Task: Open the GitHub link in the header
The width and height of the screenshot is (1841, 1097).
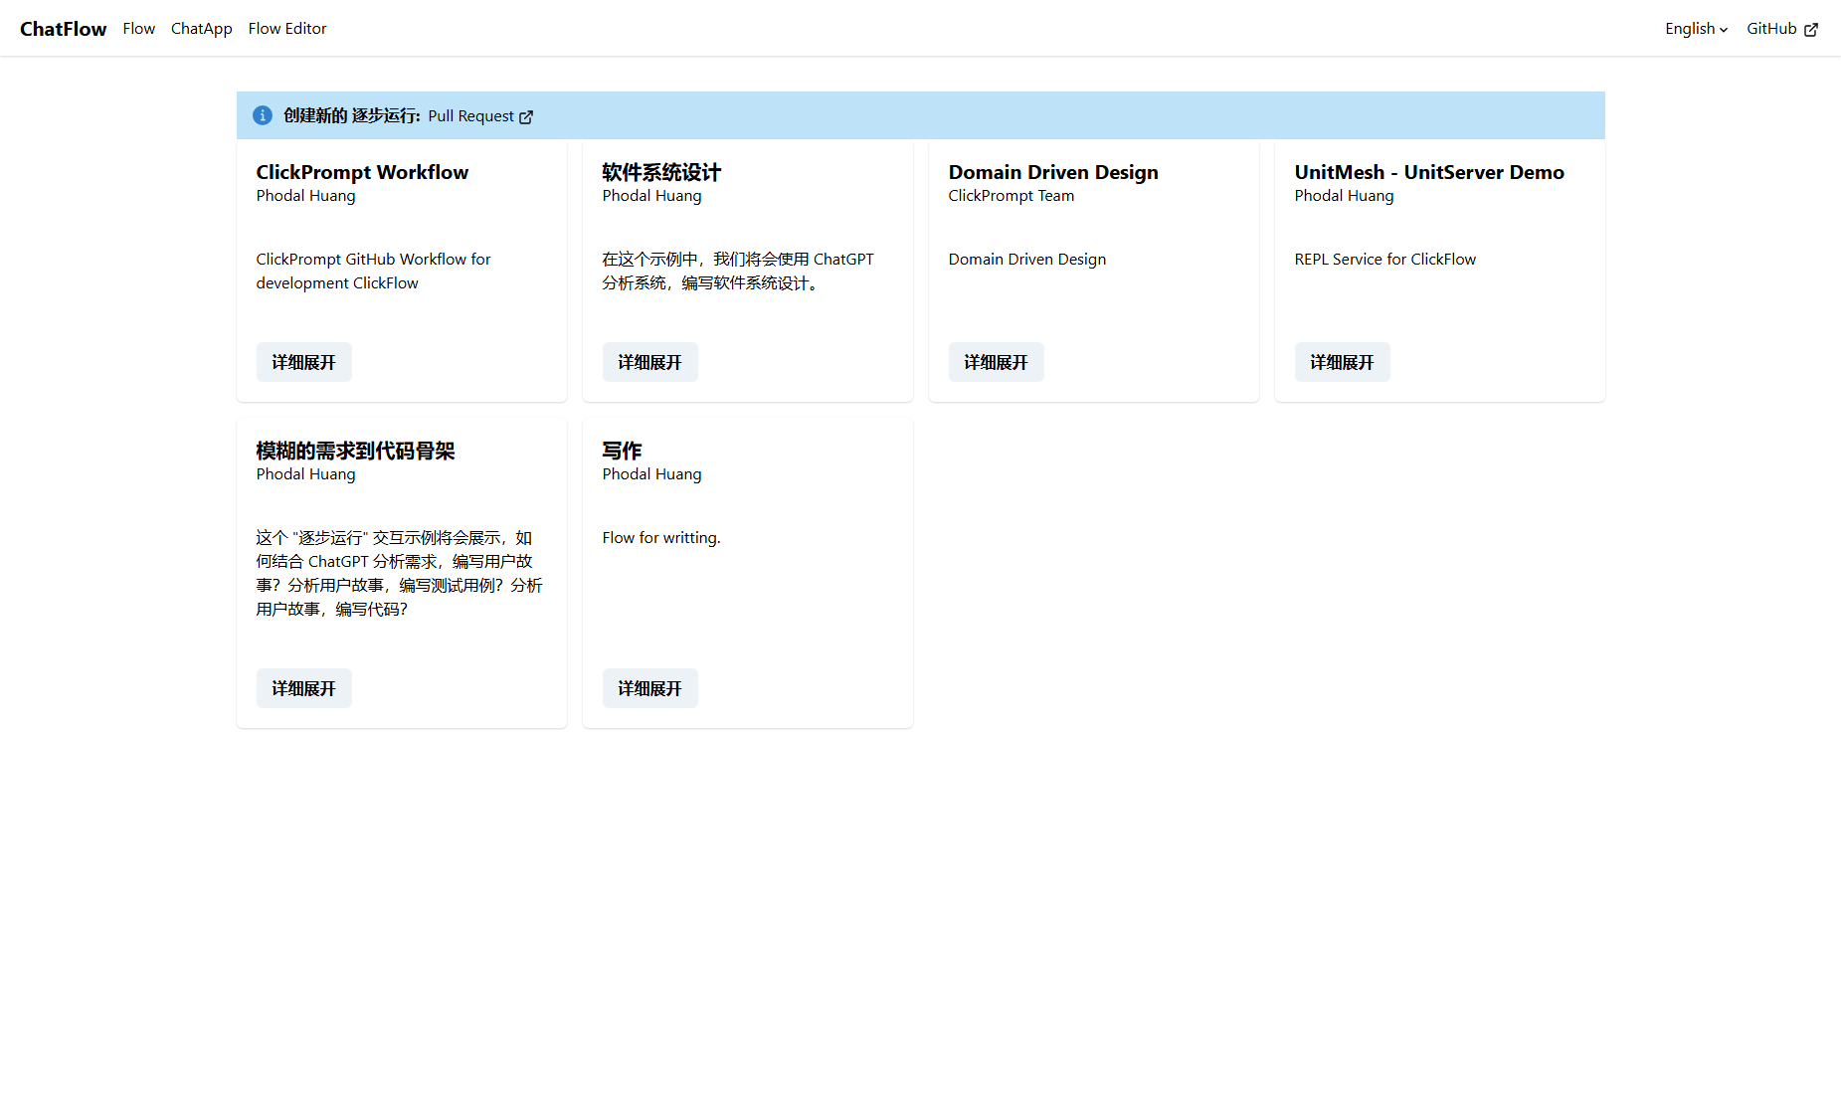Action: [x=1782, y=29]
